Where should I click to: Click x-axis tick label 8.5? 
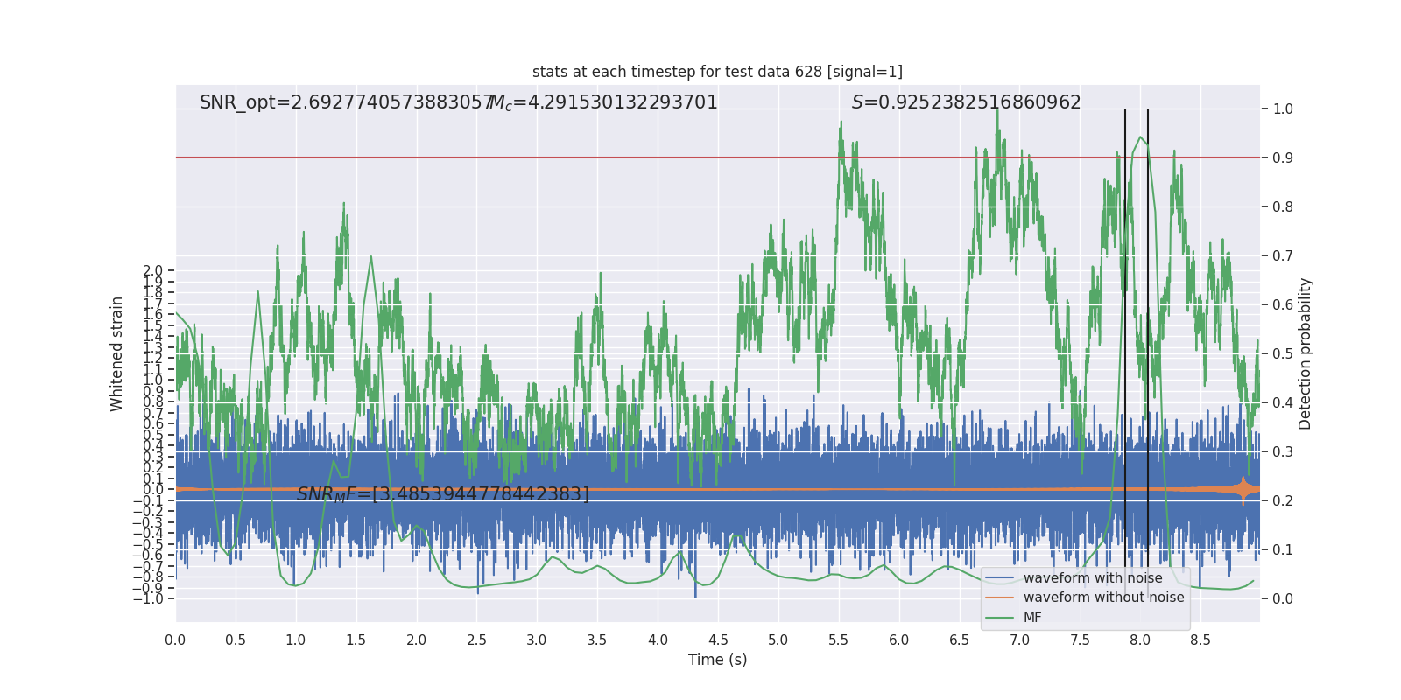coord(1200,640)
